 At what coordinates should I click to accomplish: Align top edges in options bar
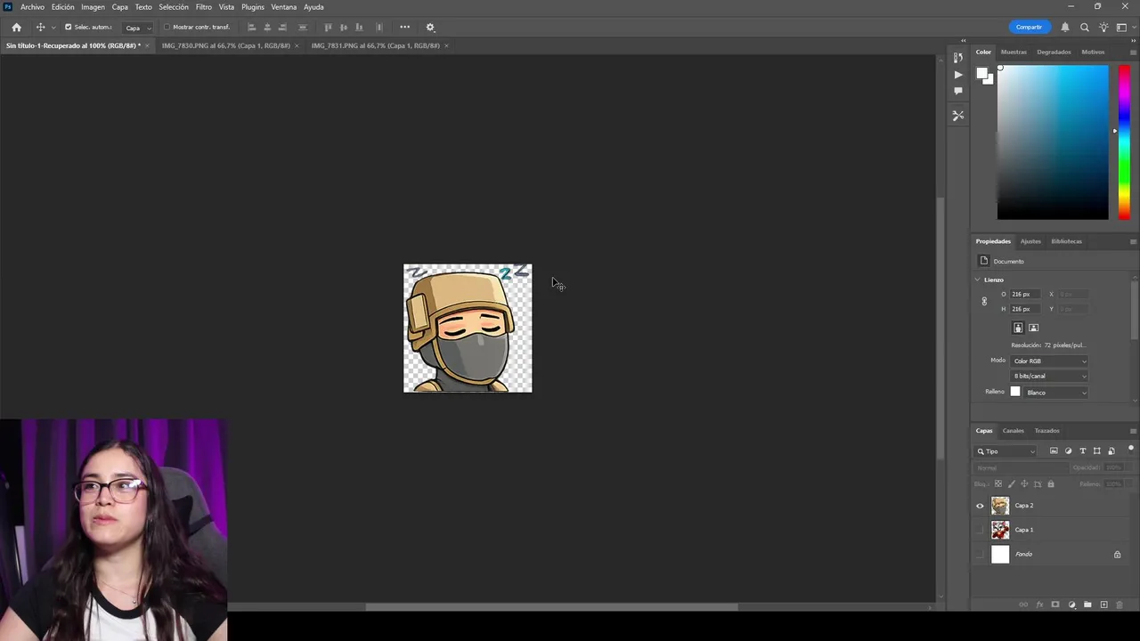pos(328,28)
